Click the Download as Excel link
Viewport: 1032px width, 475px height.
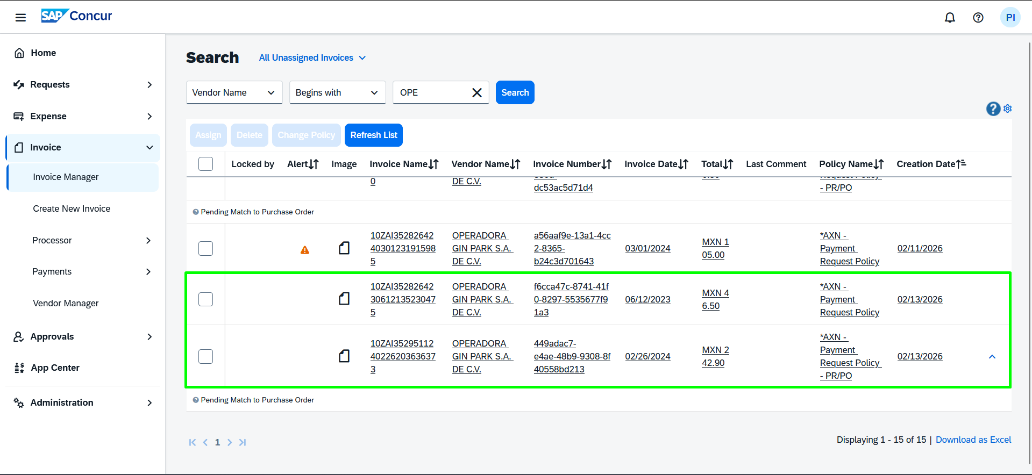[x=973, y=440]
